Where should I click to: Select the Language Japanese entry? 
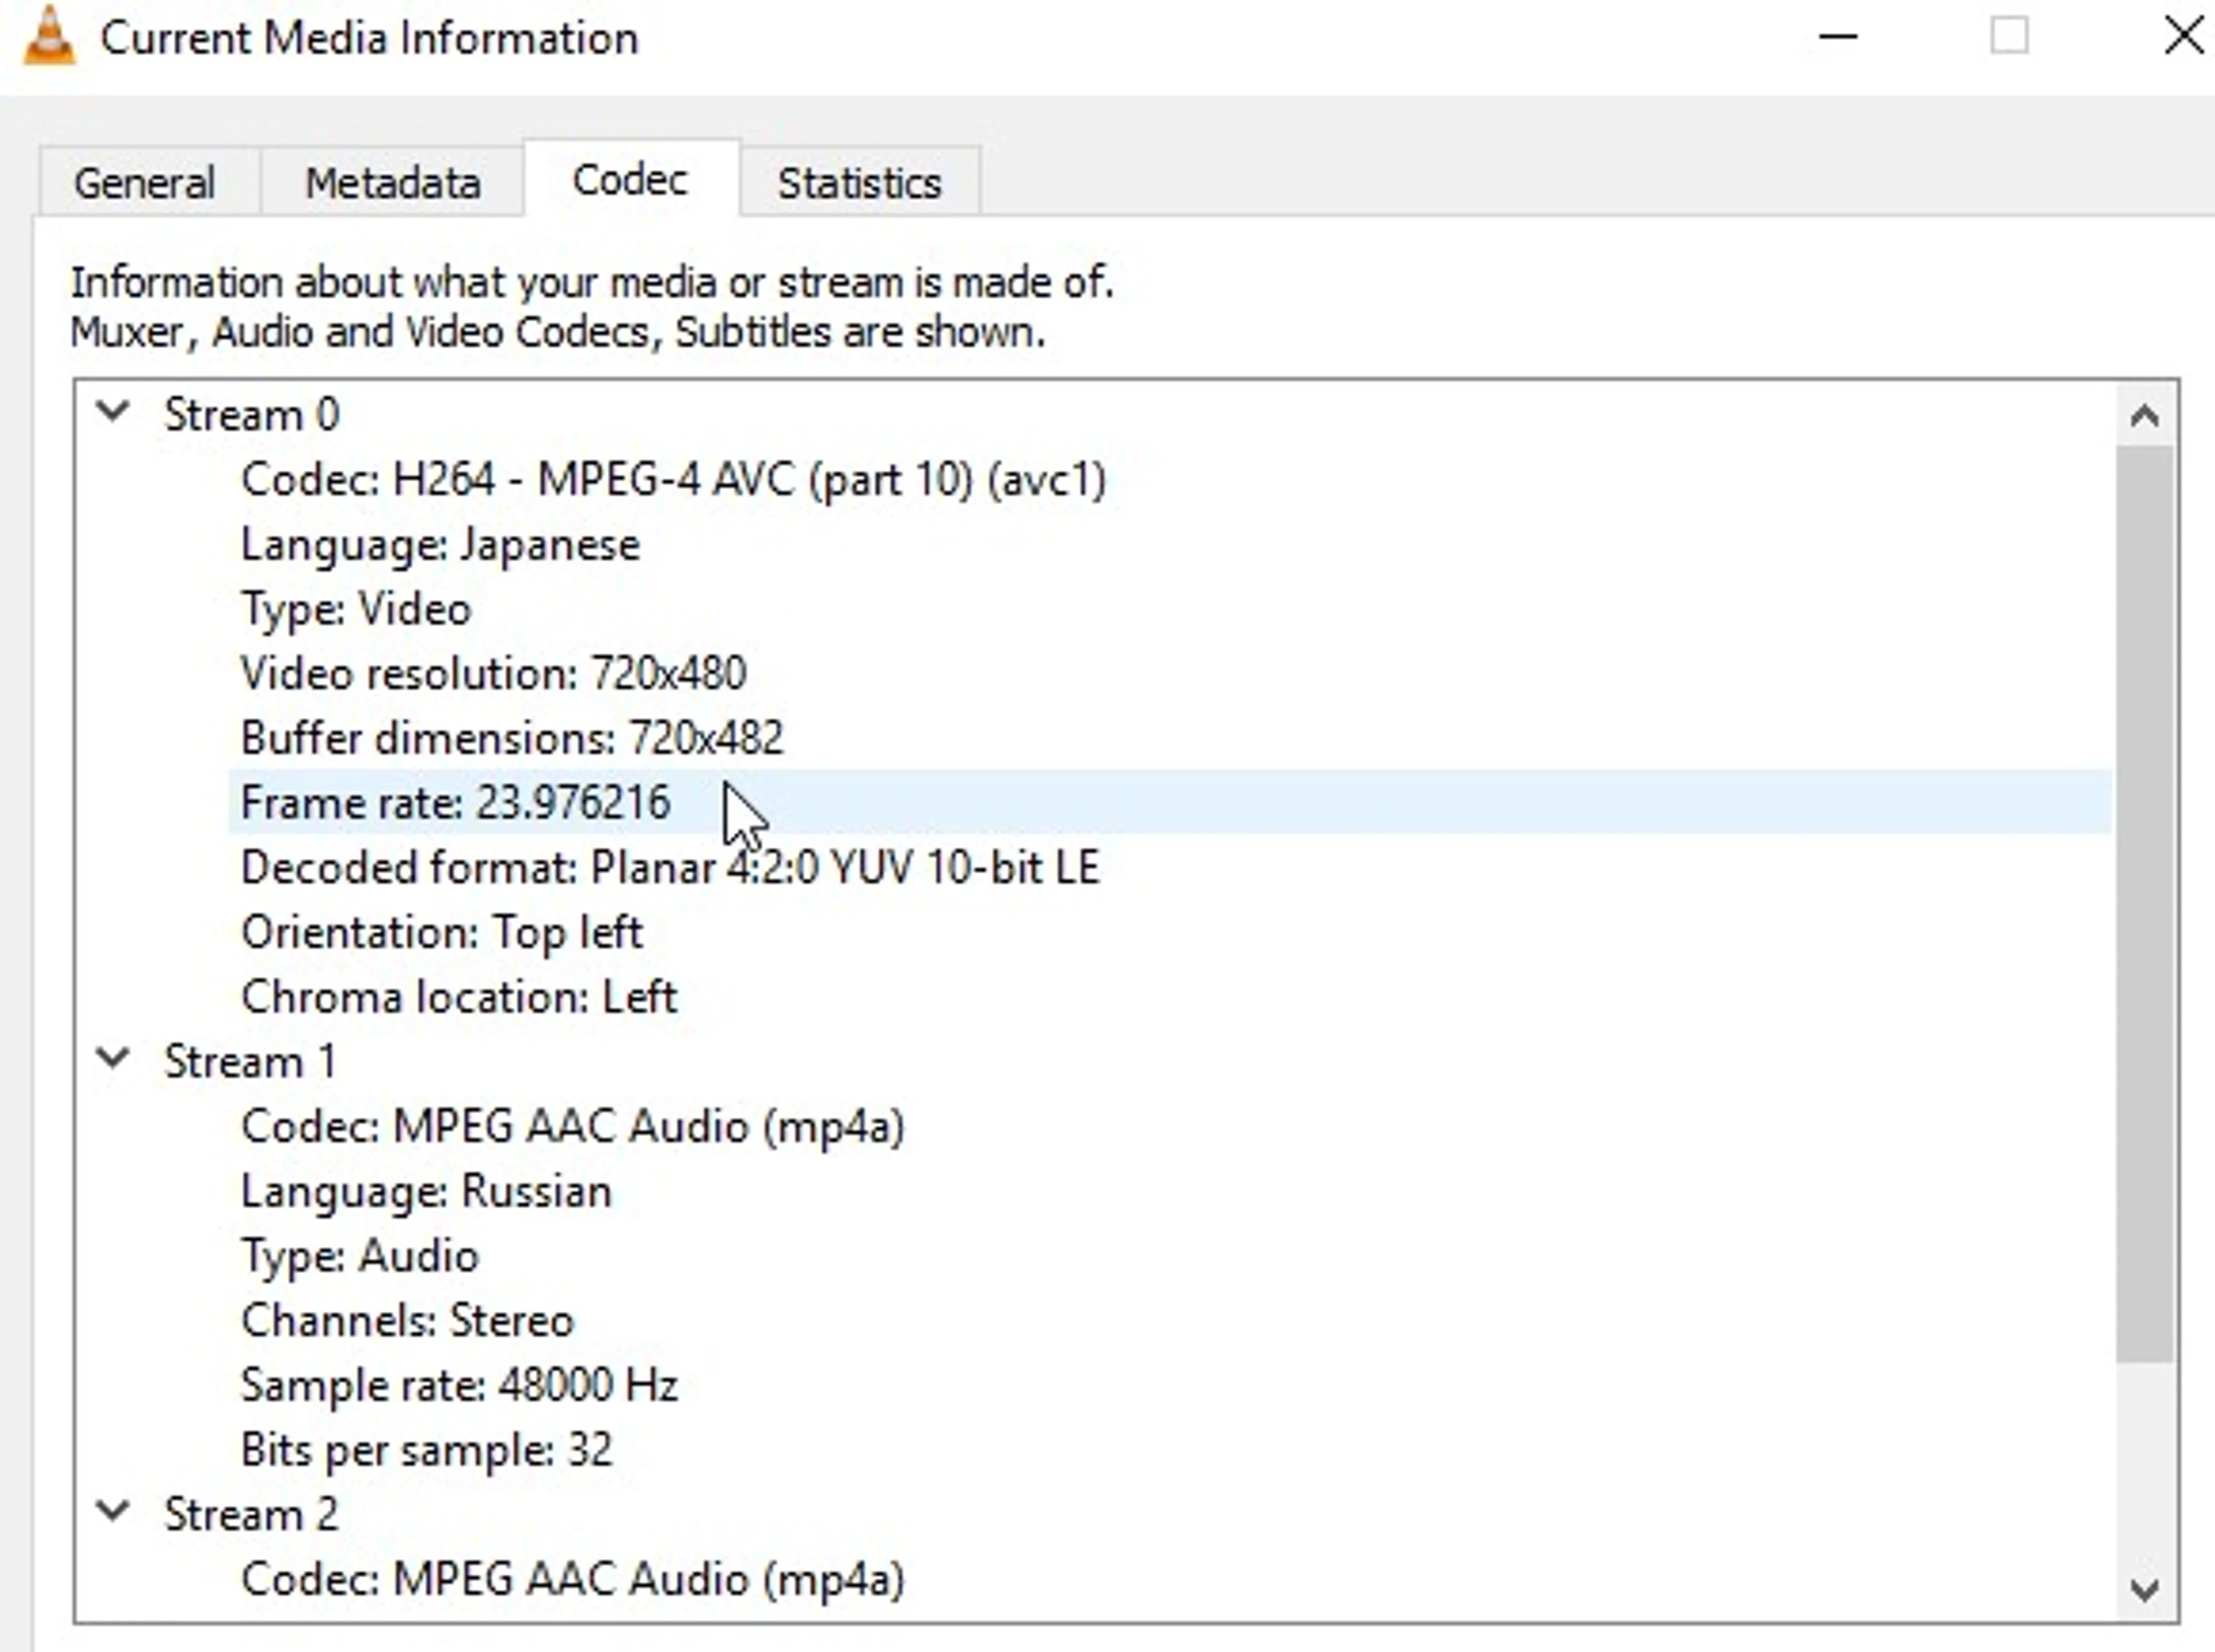(439, 543)
